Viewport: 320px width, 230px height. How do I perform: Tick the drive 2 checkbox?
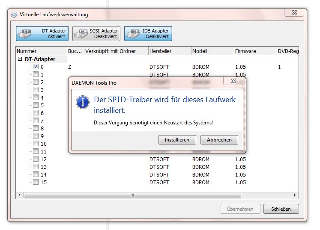tap(36, 82)
